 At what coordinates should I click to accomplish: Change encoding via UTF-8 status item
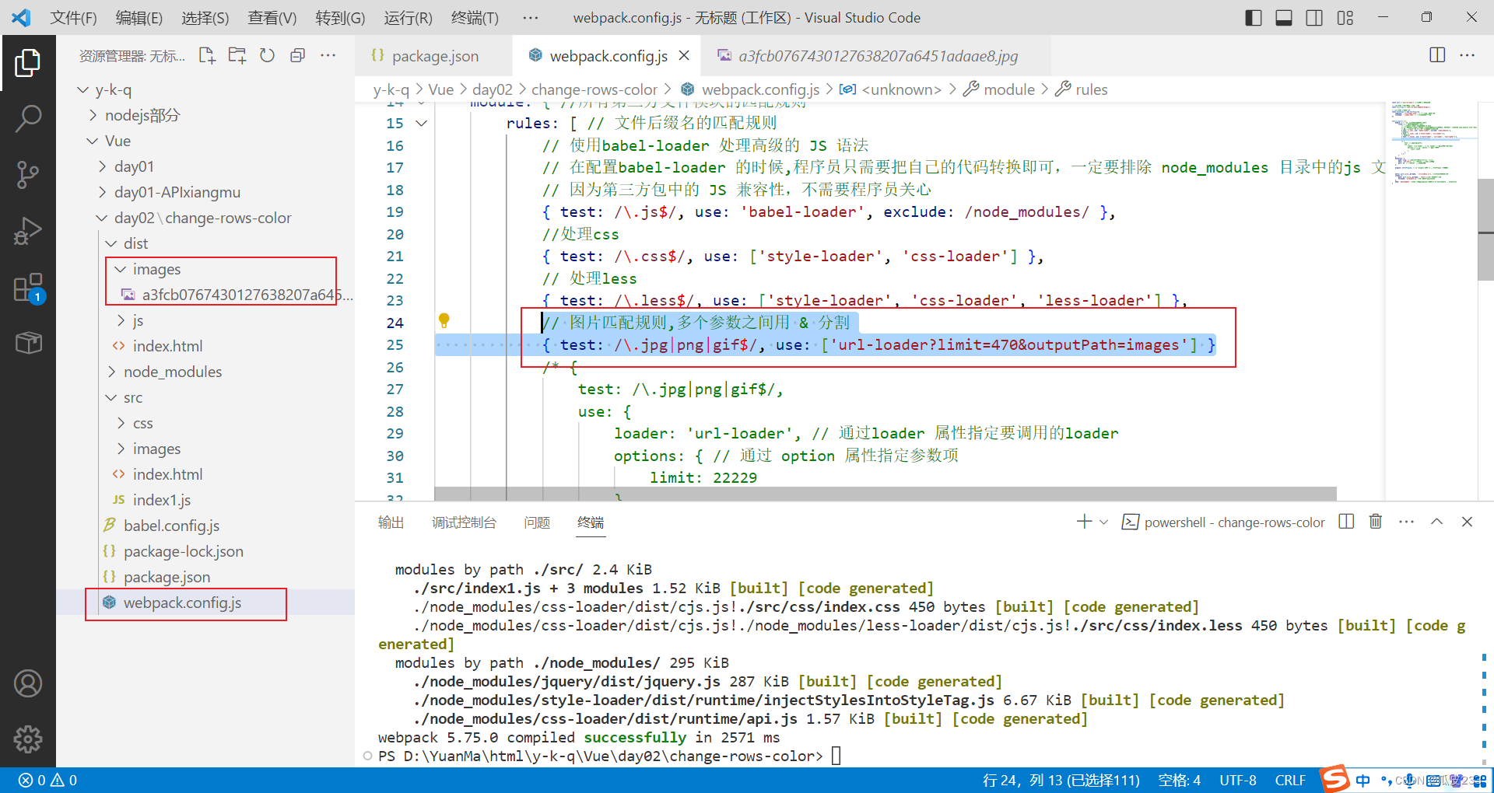(1238, 780)
